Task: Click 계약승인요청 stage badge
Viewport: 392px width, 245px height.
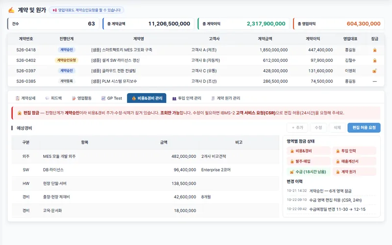Action: click(67, 60)
